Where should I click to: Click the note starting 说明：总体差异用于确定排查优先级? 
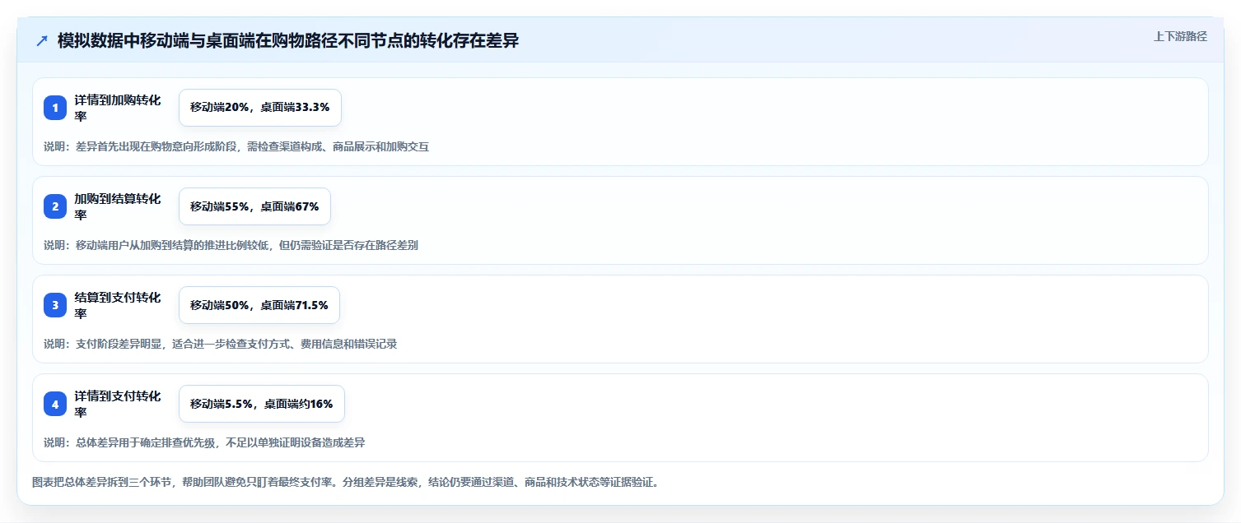tap(204, 442)
